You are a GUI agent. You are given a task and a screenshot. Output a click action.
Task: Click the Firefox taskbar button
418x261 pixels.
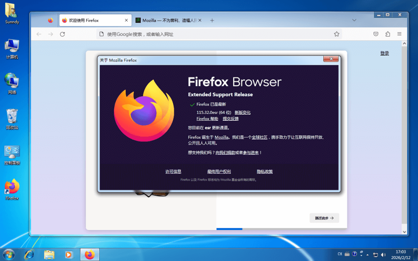coord(90,254)
